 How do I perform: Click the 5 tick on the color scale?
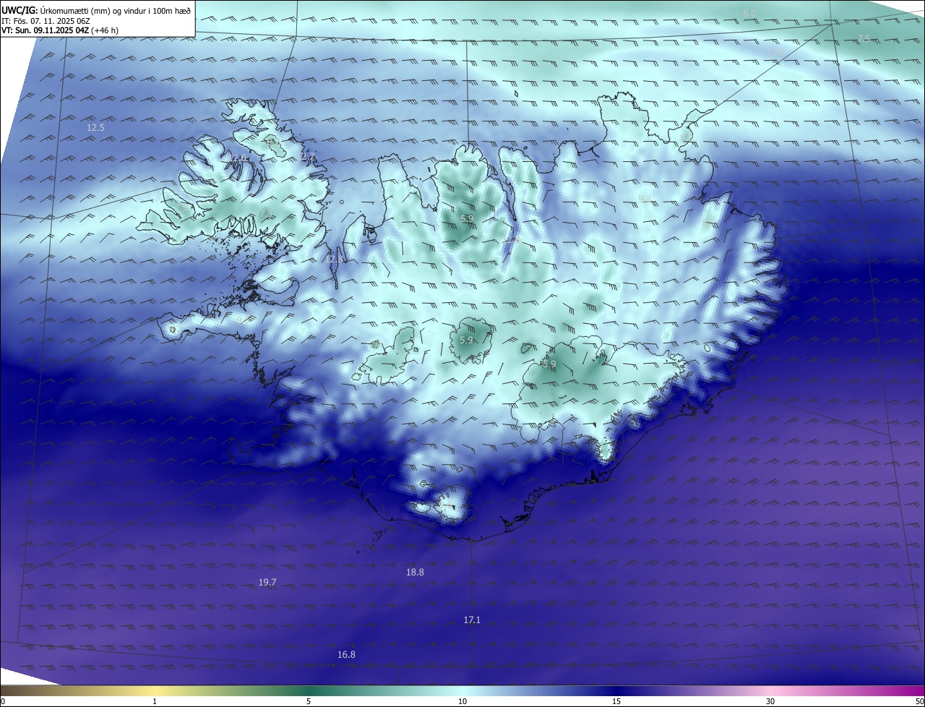pyautogui.click(x=309, y=701)
